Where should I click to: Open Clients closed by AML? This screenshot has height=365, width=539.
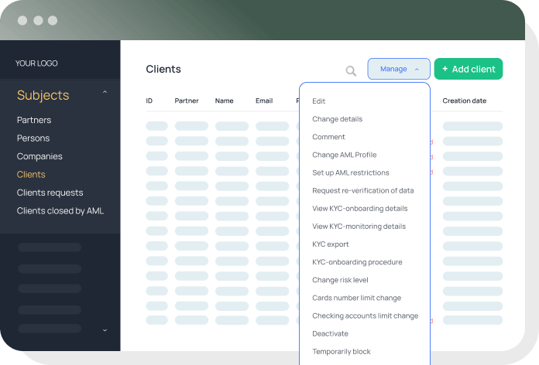click(60, 211)
